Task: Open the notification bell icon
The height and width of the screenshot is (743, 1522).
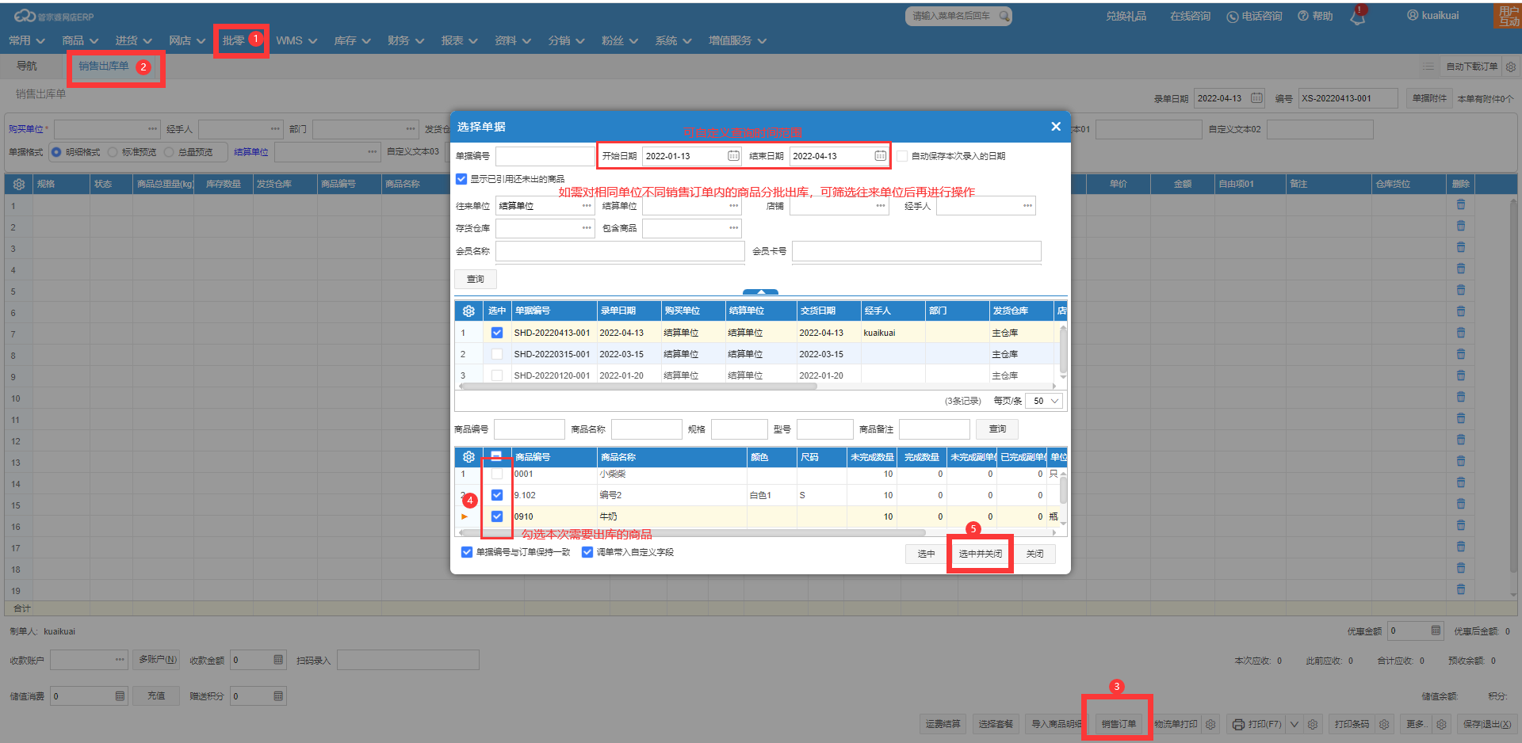Action: (x=1357, y=17)
